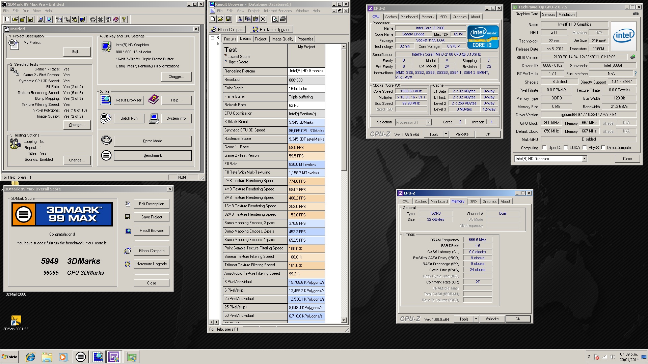This screenshot has height=364, width=648.
Task: Click Bus Interface question mark in GPU-Z
Action: (636, 73)
